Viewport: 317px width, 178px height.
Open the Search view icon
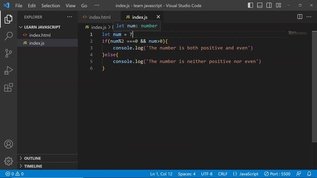coord(8,36)
